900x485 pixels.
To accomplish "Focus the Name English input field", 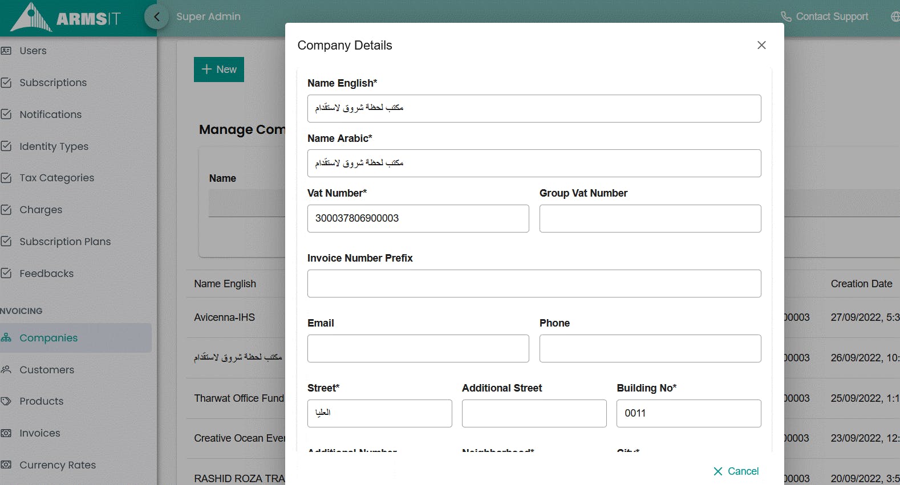I will (x=534, y=108).
